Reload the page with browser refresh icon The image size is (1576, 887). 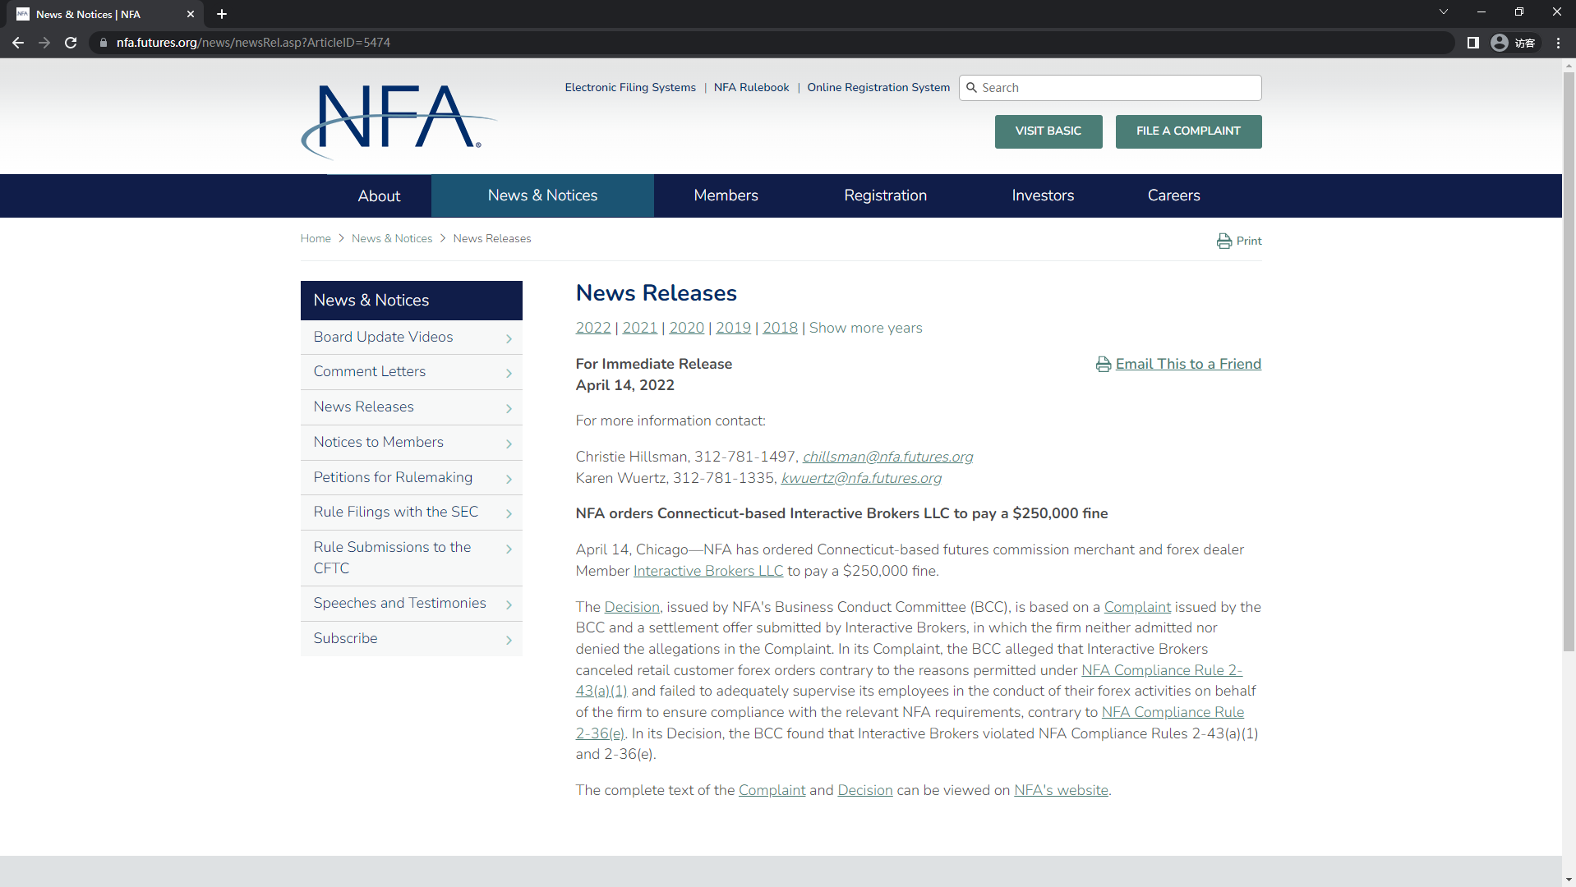coord(71,43)
